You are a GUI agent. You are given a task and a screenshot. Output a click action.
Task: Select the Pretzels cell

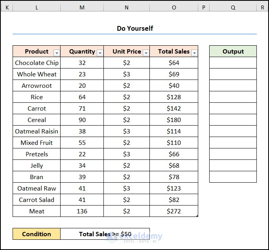pyautogui.click(x=37, y=154)
